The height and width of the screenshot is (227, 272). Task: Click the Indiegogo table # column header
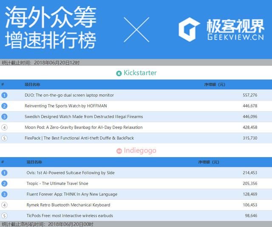pos(3,162)
